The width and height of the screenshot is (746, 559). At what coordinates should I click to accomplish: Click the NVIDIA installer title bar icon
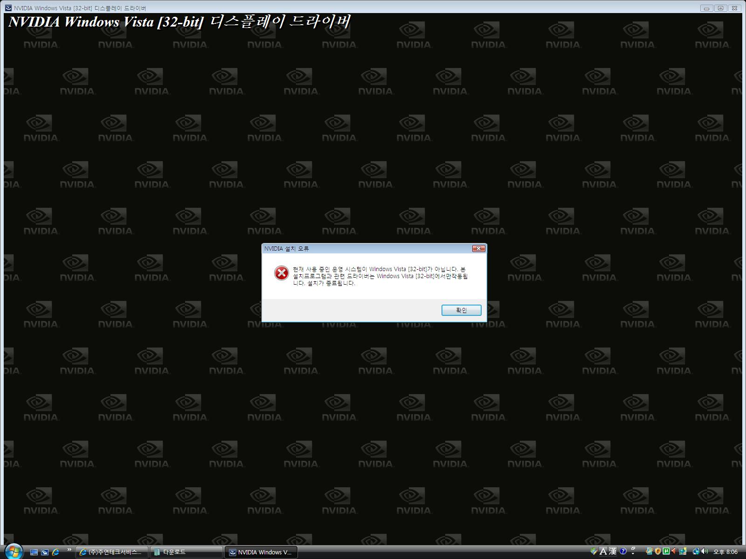8,8
